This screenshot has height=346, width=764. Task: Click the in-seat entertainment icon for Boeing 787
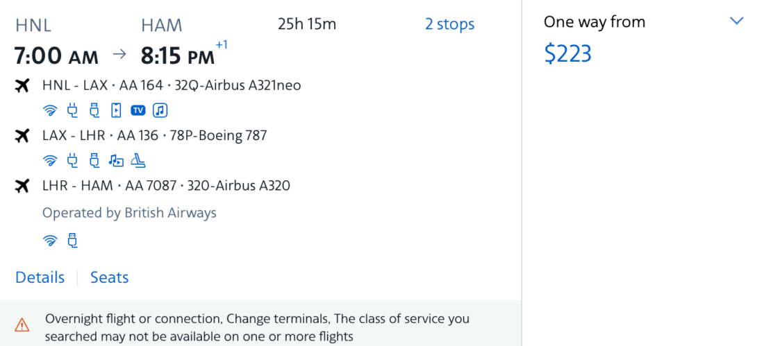(x=116, y=161)
